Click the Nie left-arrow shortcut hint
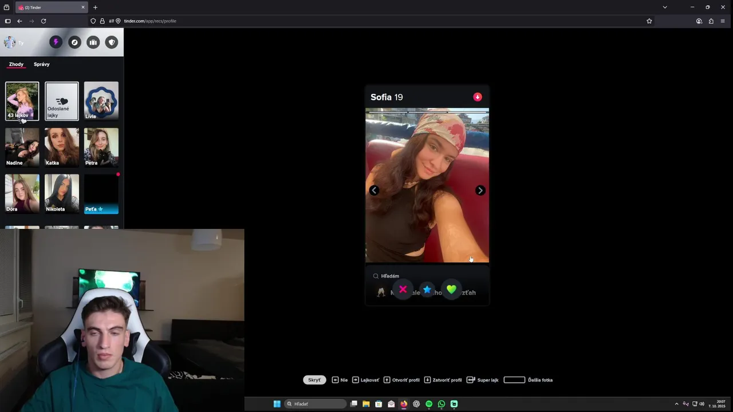Screen dimensions: 733x412 point(340,380)
